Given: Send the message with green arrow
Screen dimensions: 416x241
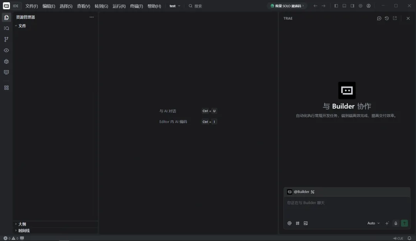Looking at the screenshot, I should tap(404, 223).
